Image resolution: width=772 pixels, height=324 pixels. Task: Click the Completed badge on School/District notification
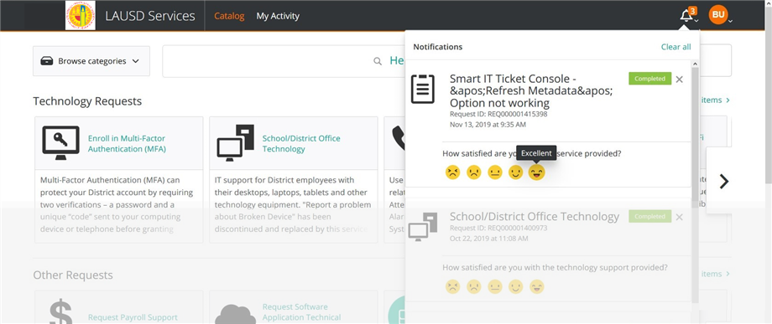pos(649,217)
